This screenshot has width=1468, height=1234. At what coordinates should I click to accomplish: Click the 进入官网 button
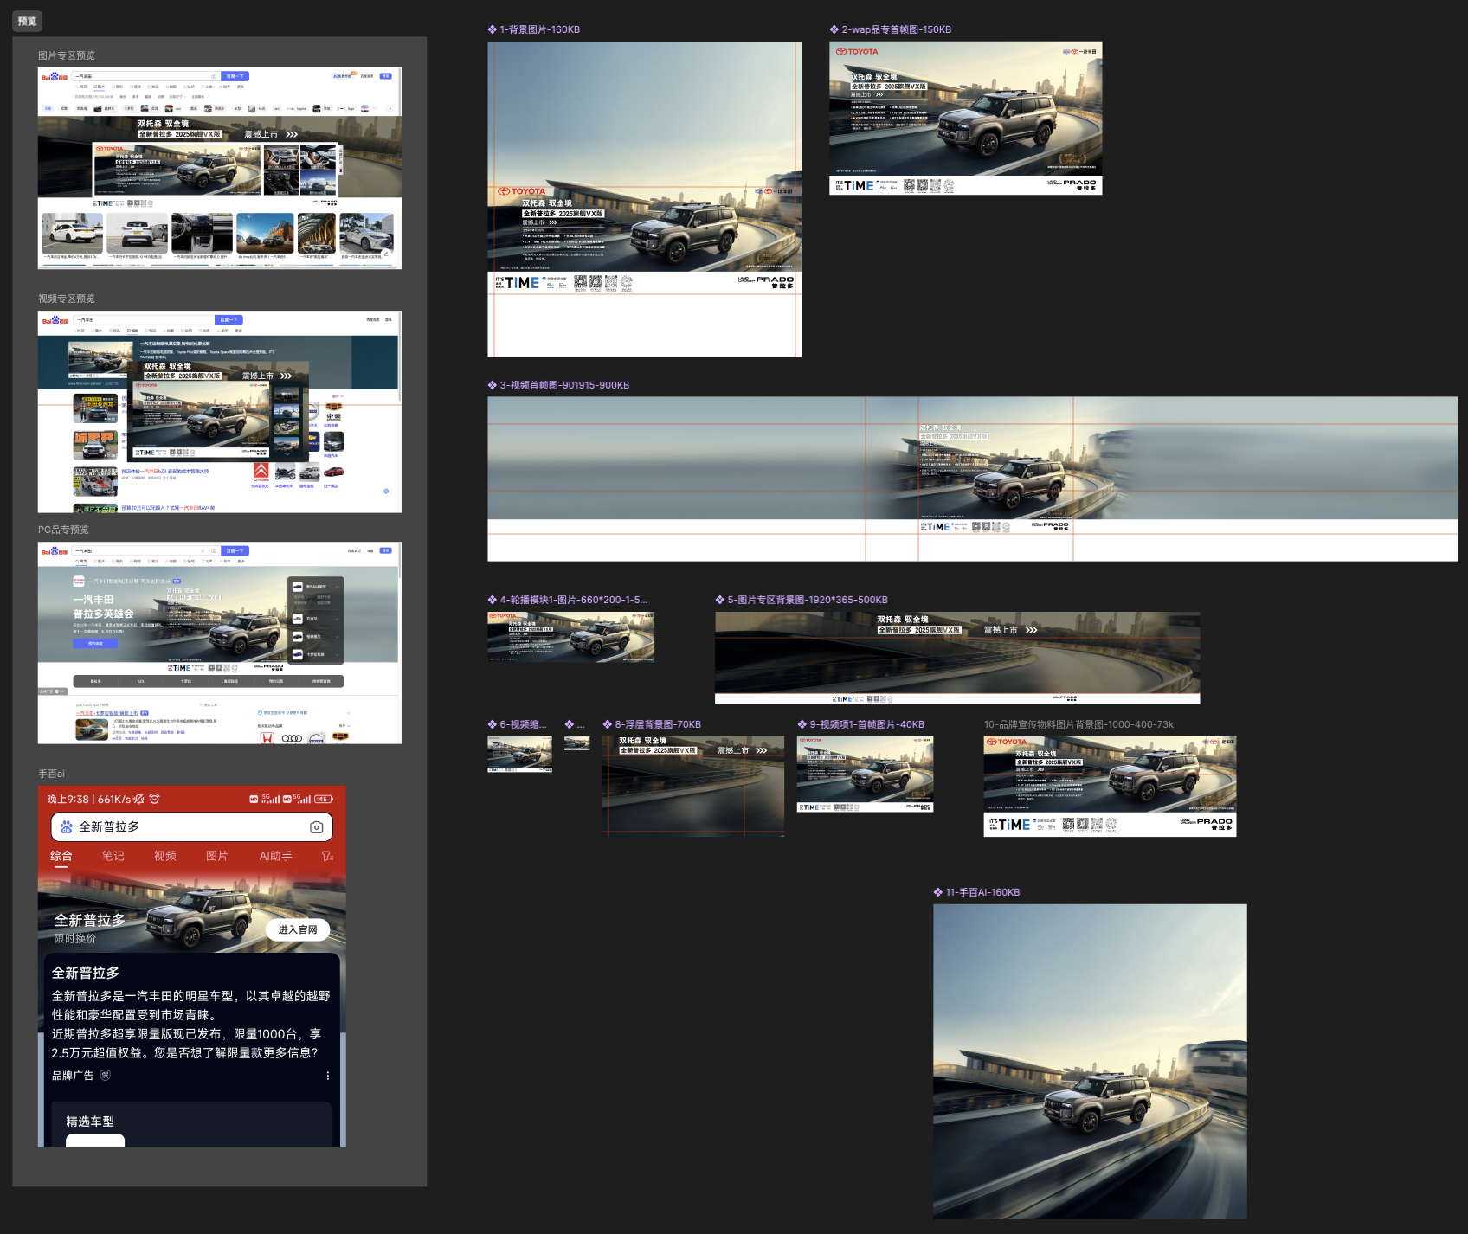pyautogui.click(x=298, y=929)
